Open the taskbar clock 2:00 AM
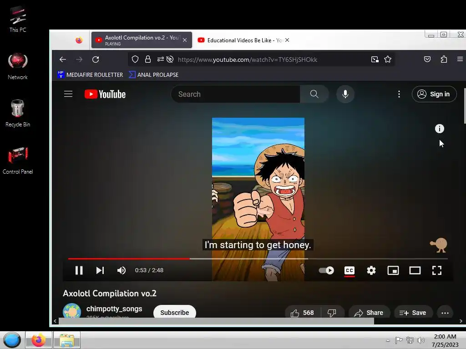The height and width of the screenshot is (349, 466). [x=445, y=340]
